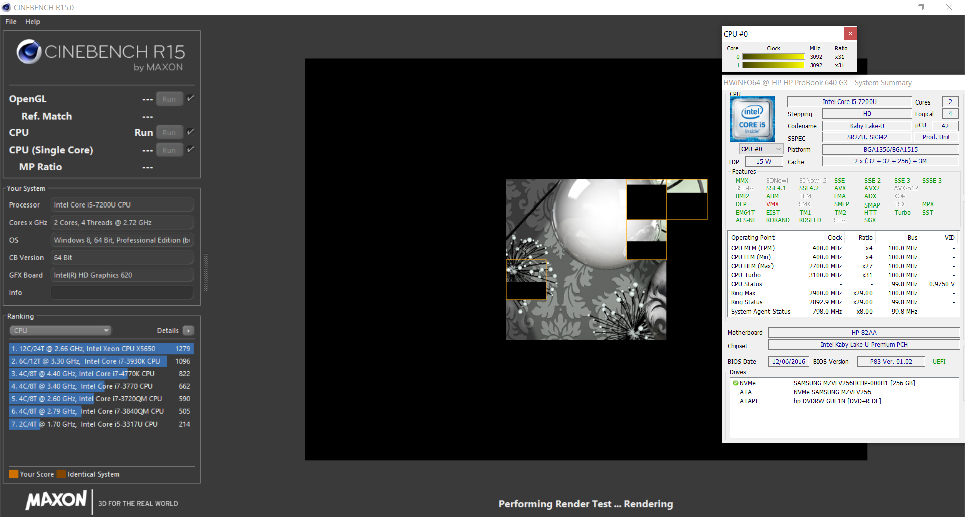This screenshot has width=965, height=517.
Task: Open the CPU #0 selector dropdown
Action: tap(761, 149)
